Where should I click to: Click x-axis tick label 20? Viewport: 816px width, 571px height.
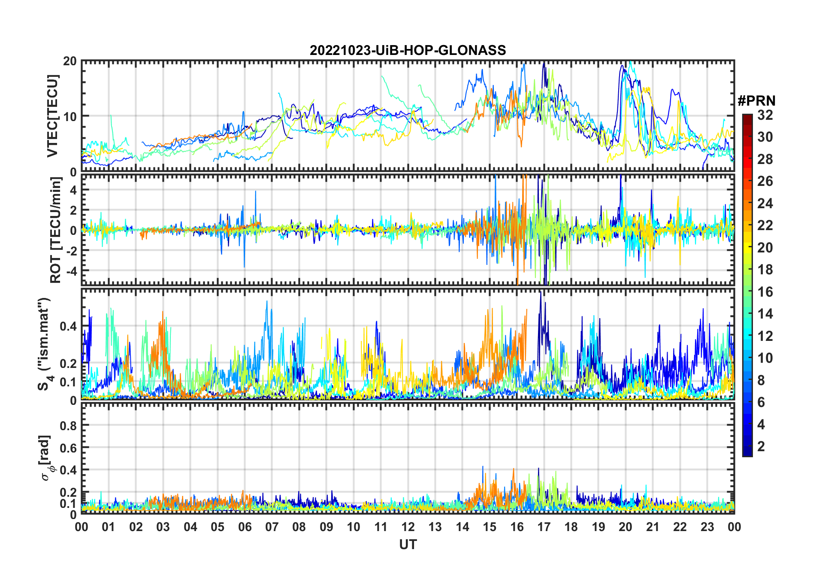[x=626, y=527]
